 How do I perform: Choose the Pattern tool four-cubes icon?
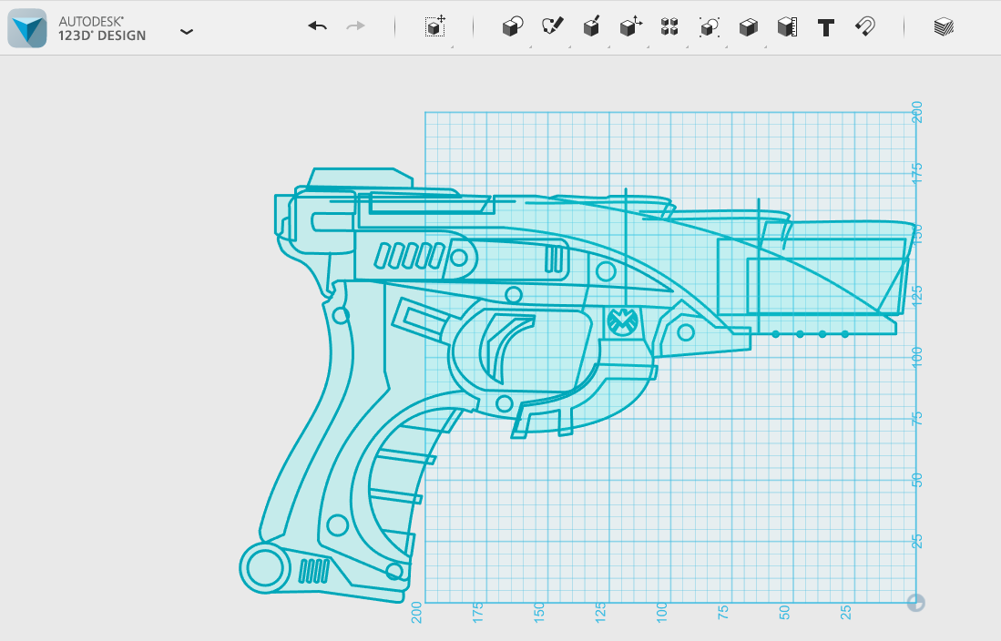[670, 27]
